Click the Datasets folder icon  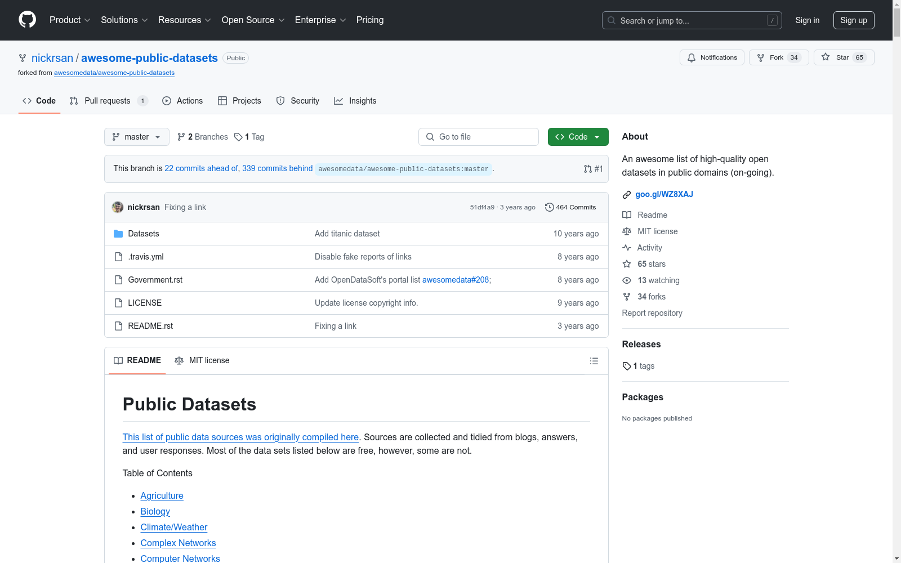118,234
